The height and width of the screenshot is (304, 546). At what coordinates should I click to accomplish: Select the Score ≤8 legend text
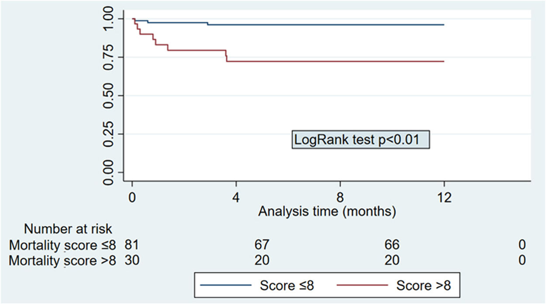[287, 286]
